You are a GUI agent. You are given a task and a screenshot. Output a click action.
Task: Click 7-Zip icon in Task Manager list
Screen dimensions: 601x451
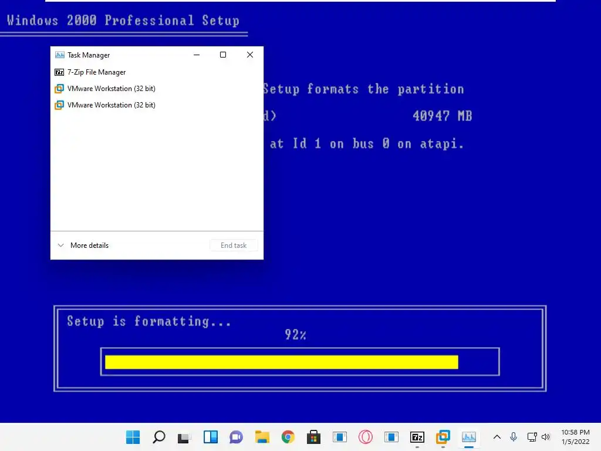(x=59, y=72)
